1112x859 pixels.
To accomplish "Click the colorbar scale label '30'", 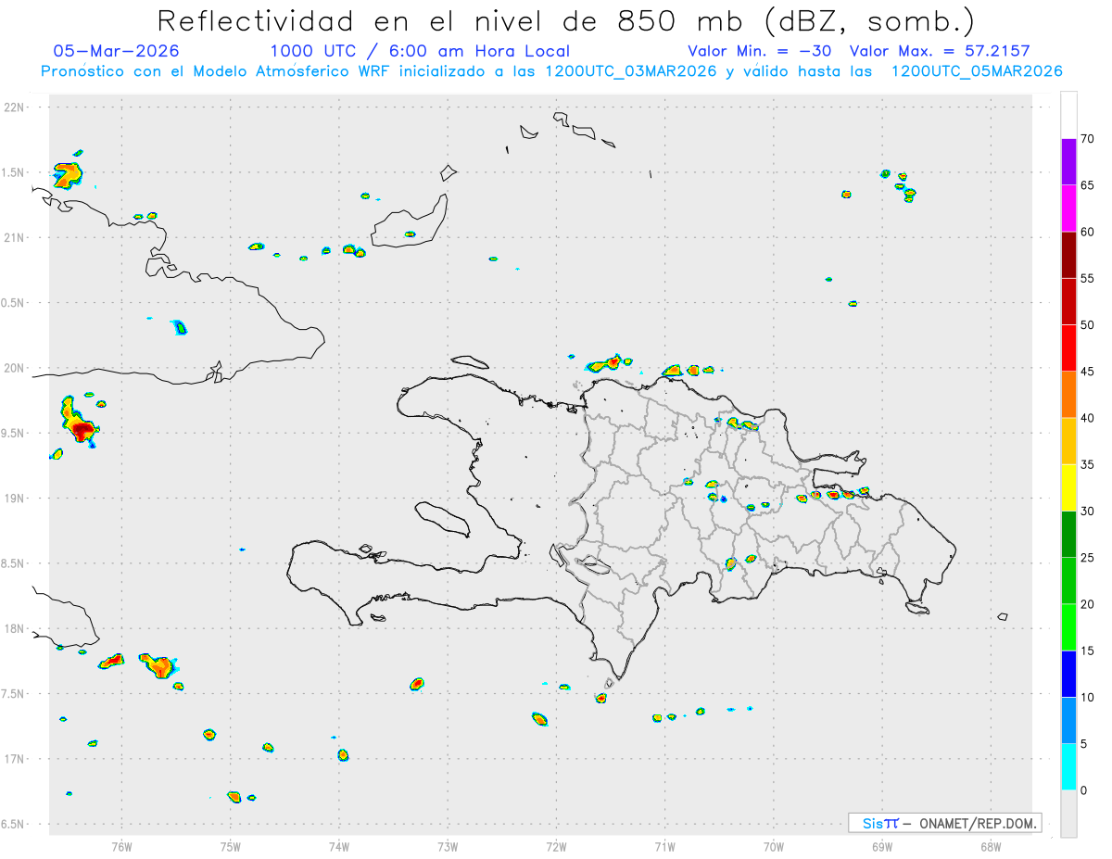I will tap(1087, 512).
